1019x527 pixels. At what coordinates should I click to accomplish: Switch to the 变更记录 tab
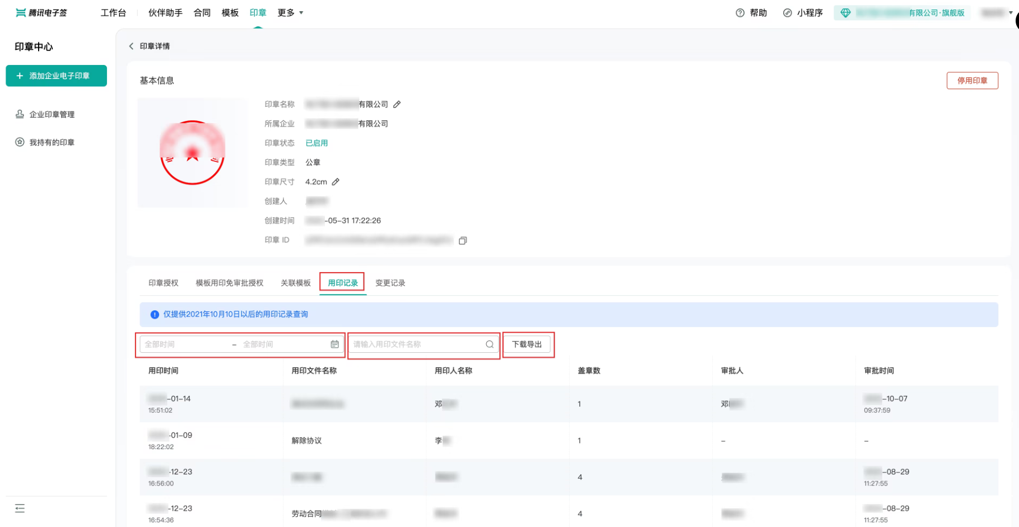coord(390,283)
